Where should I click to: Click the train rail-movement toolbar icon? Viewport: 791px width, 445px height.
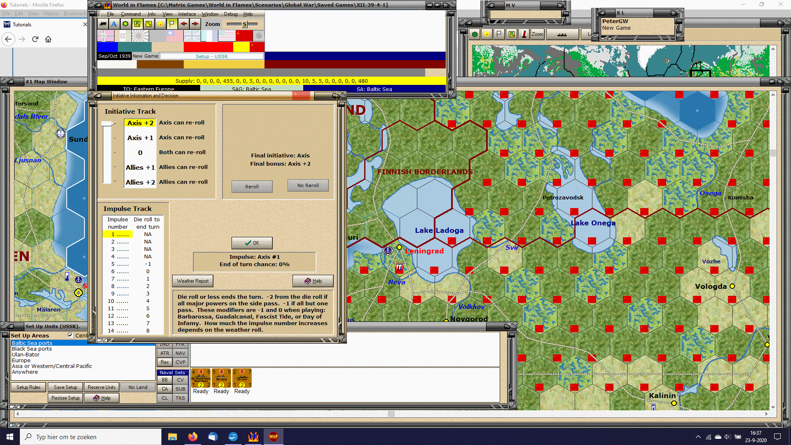(x=103, y=24)
